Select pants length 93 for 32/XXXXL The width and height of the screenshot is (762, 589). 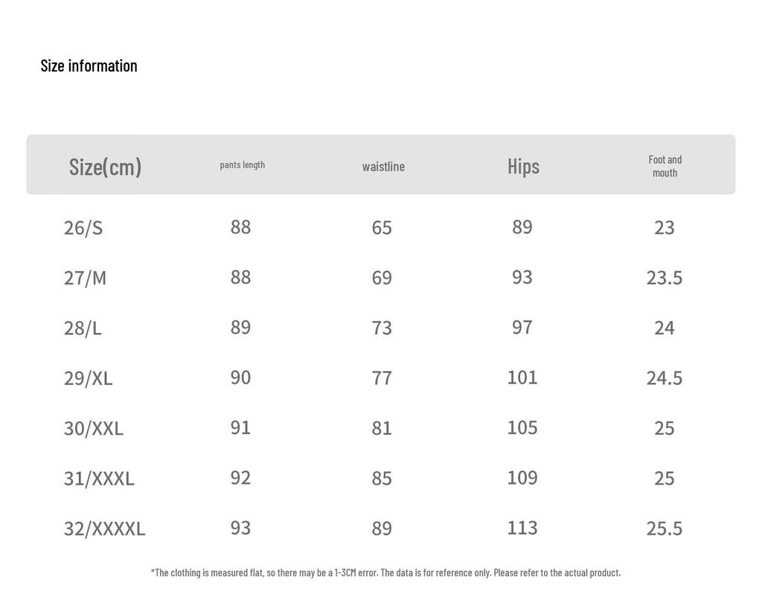pos(240,528)
